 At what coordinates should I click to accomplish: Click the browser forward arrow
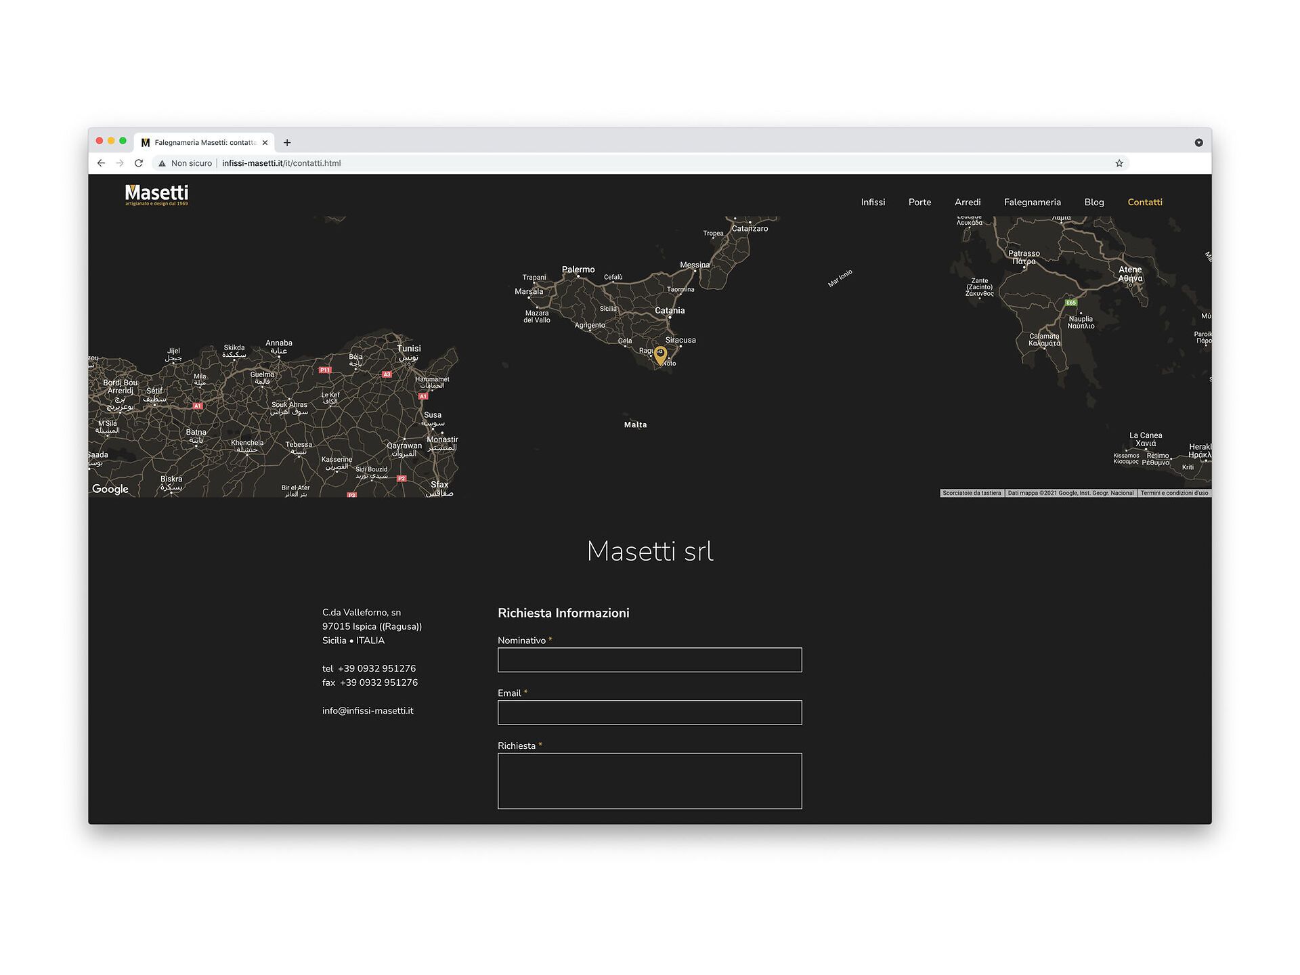coord(120,163)
